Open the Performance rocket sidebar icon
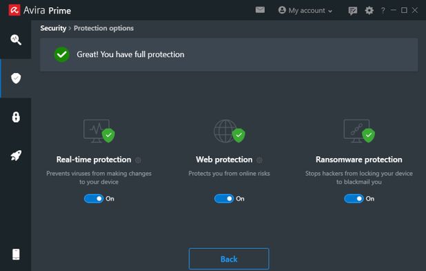 point(16,156)
